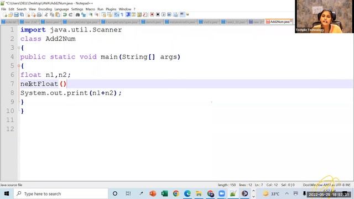
Task: Open a file using the toolbar folder icon
Action: [11, 15]
